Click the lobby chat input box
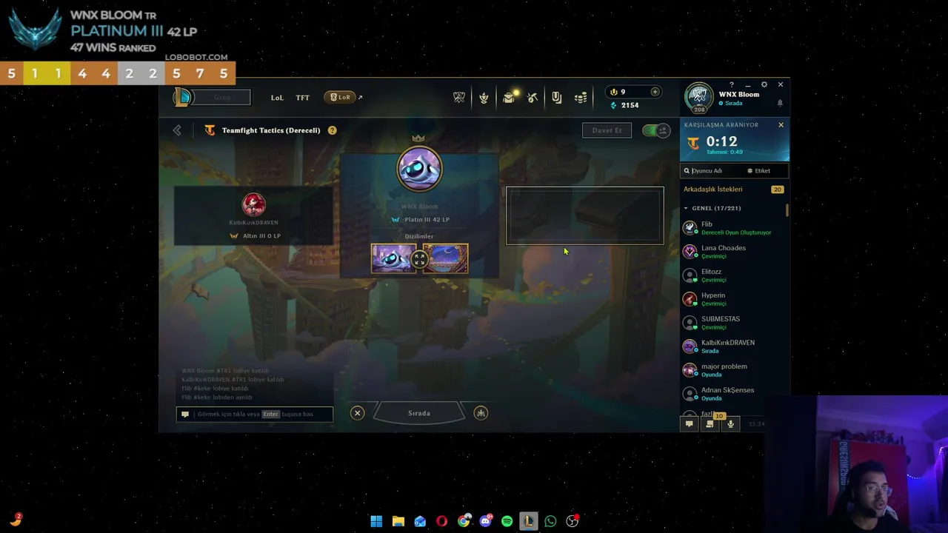 coord(255,414)
